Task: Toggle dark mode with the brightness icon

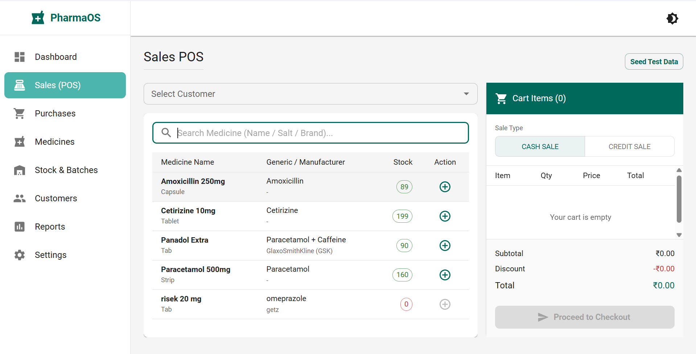Action: [672, 18]
